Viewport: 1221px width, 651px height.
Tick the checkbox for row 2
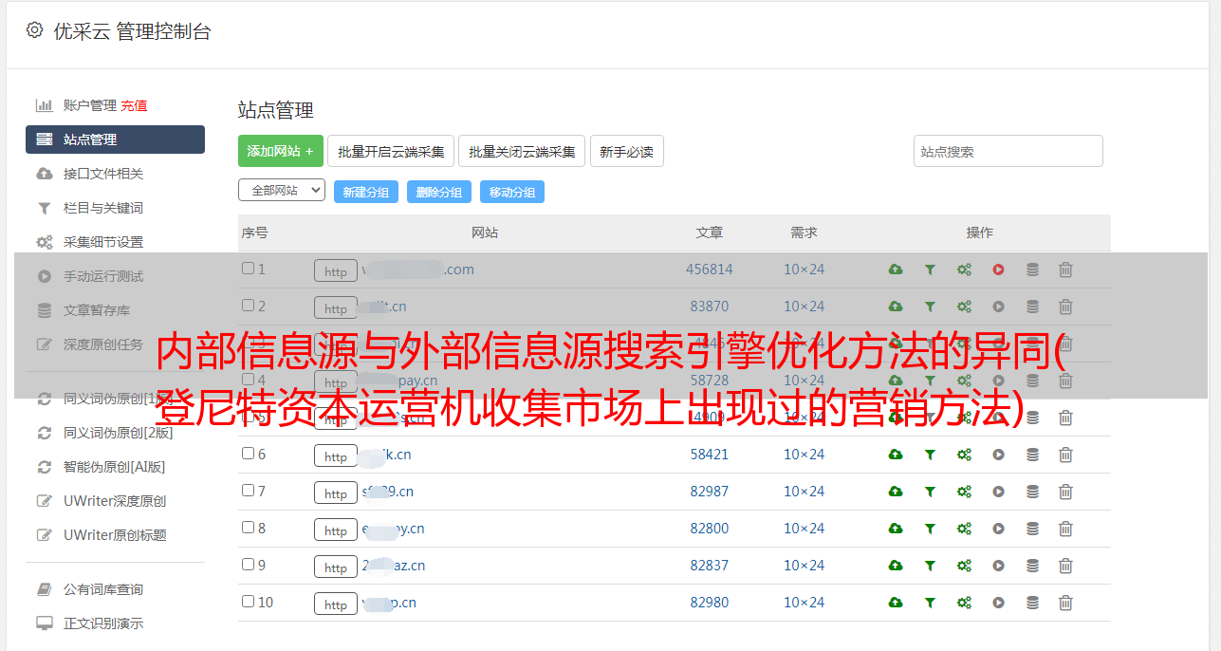(248, 306)
